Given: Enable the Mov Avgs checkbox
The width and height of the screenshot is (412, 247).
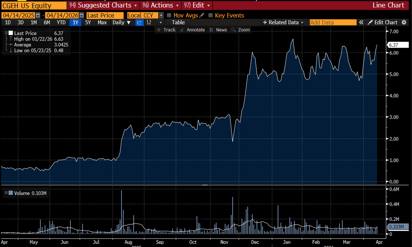Looking at the screenshot, I should point(169,15).
